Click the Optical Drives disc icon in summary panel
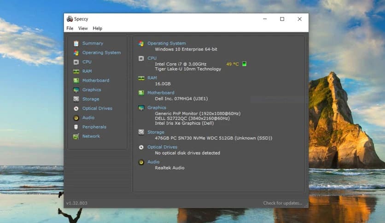This screenshot has width=385, height=223. [x=141, y=147]
